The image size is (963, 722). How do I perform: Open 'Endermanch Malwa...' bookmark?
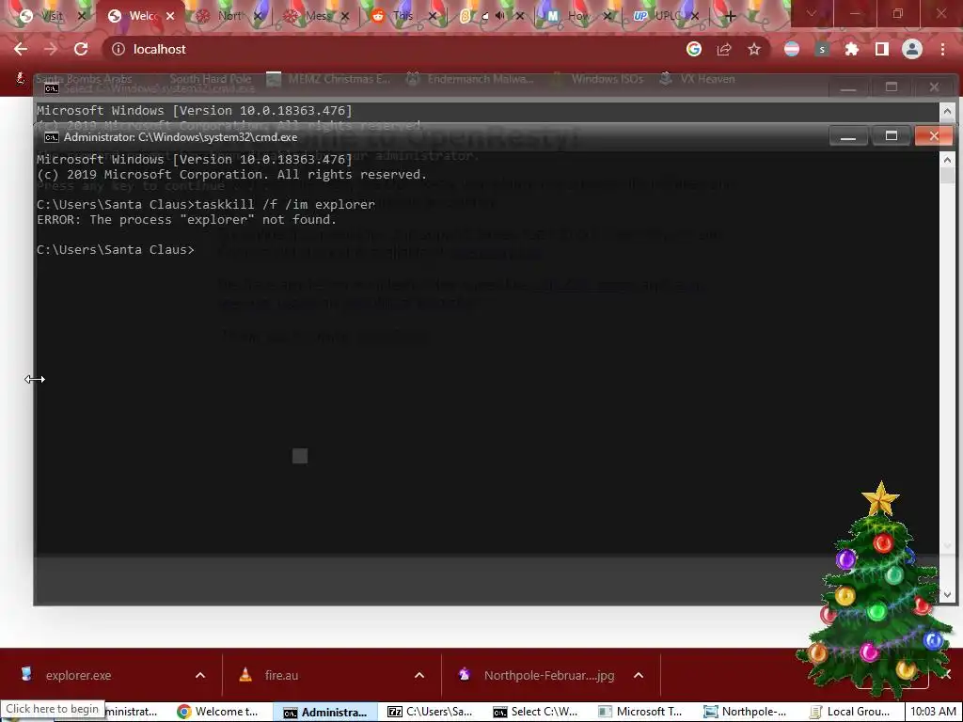pyautogui.click(x=470, y=79)
